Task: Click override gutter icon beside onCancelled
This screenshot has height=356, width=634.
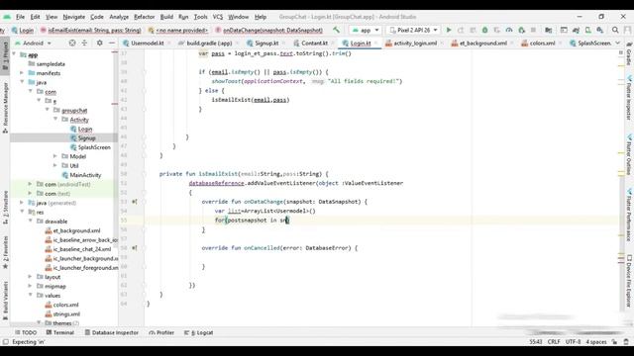Action: [x=135, y=248]
